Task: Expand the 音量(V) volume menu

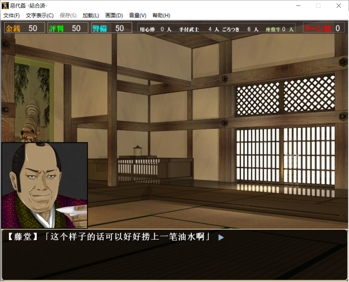Action: coord(138,16)
